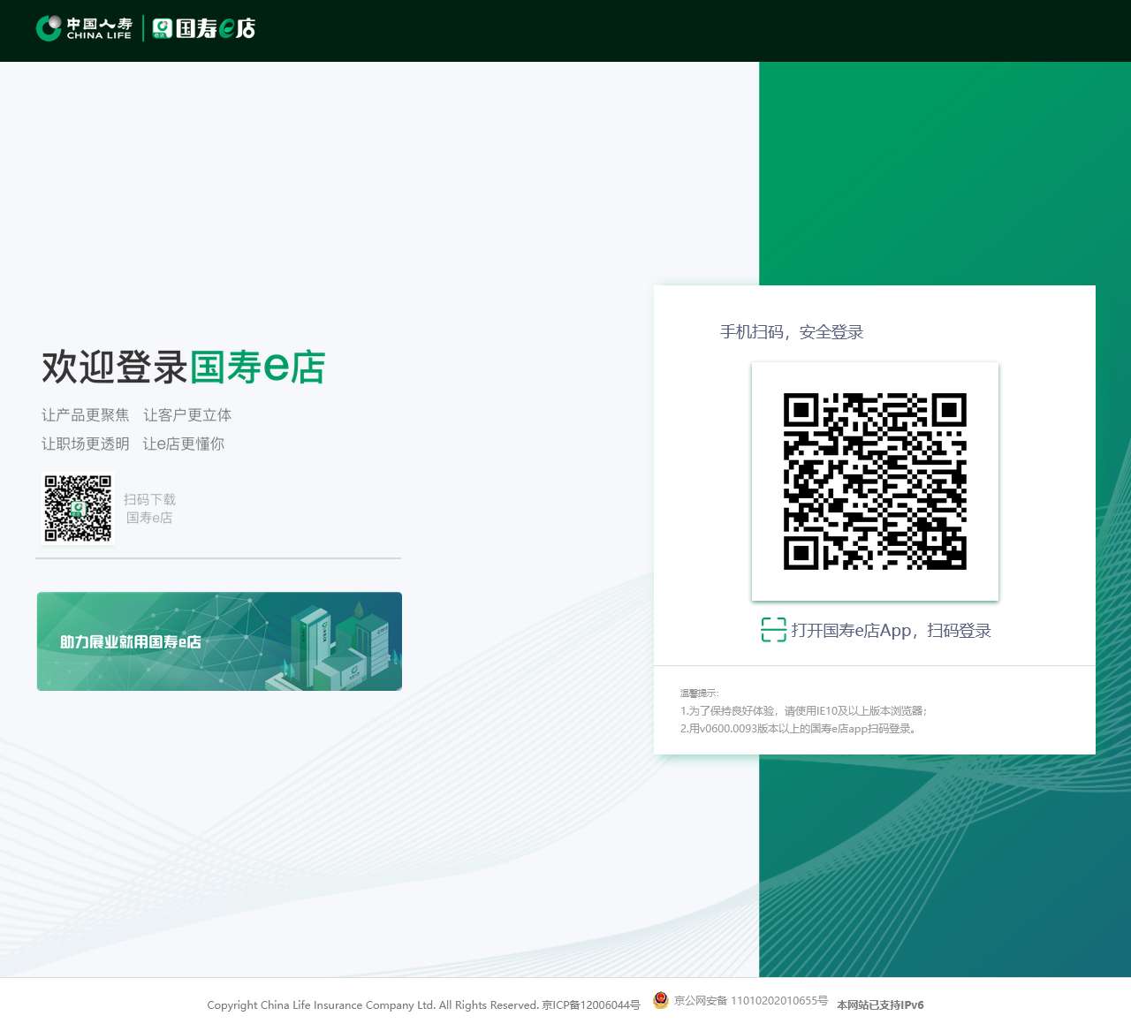Click the police badge icon in footer
Image resolution: width=1131 pixels, height=1031 pixels.
click(661, 1000)
